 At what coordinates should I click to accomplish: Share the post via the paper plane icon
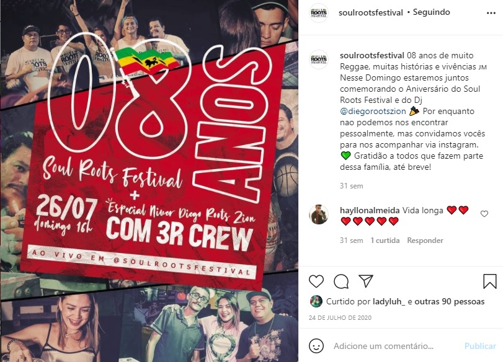366,281
